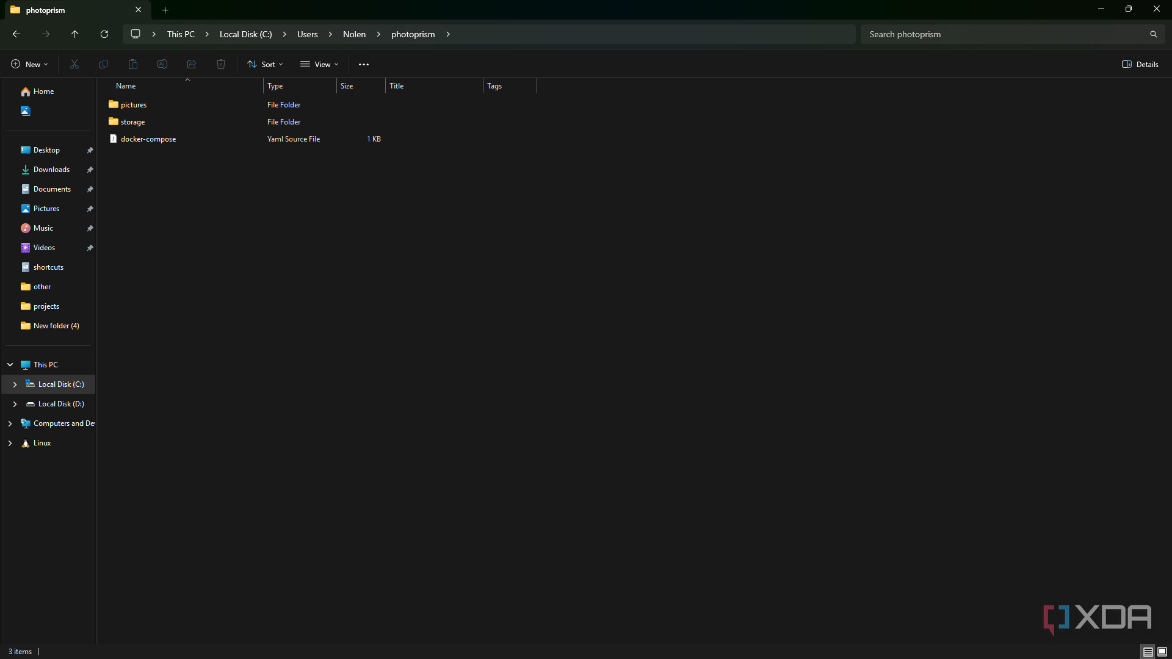Viewport: 1172px width, 659px height.
Task: Click the Copy toolbar icon
Action: [x=104, y=64]
